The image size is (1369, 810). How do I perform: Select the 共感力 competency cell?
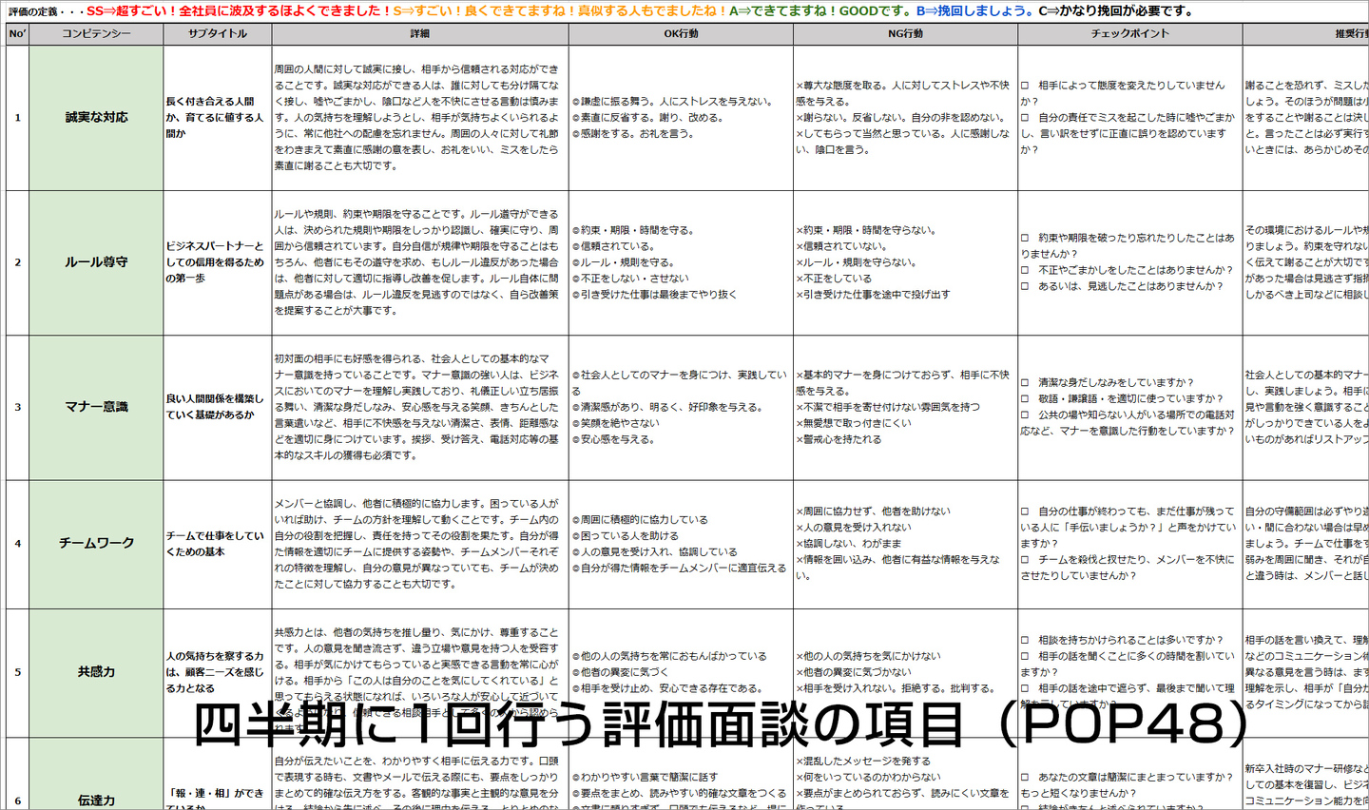click(96, 672)
